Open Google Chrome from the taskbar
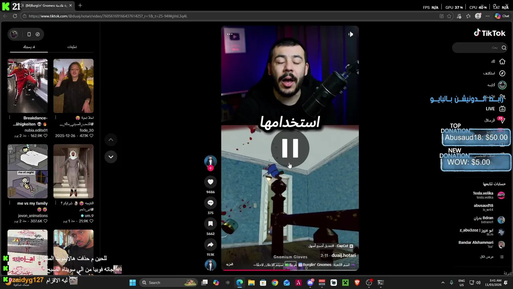513x289 pixels. (x=275, y=283)
